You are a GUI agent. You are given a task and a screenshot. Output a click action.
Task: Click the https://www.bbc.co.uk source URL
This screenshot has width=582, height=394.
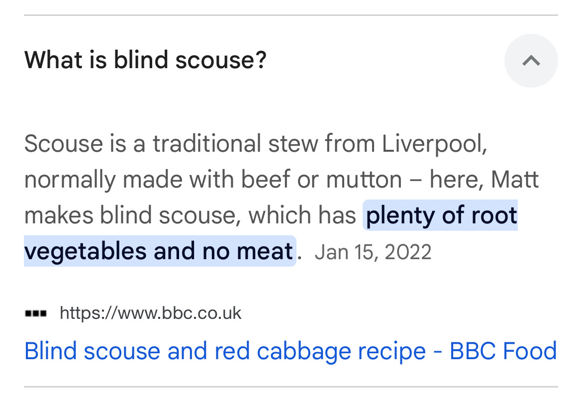pyautogui.click(x=150, y=313)
